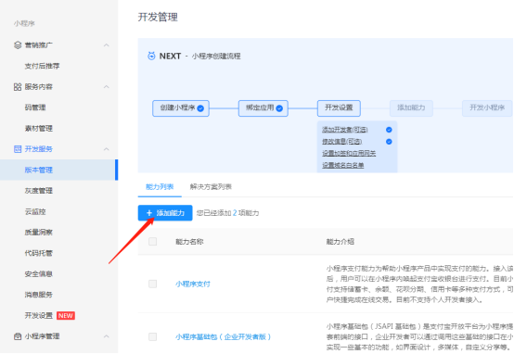Click the 营销推广 layers icon
Image resolution: width=514 pixels, height=354 pixels.
18,44
